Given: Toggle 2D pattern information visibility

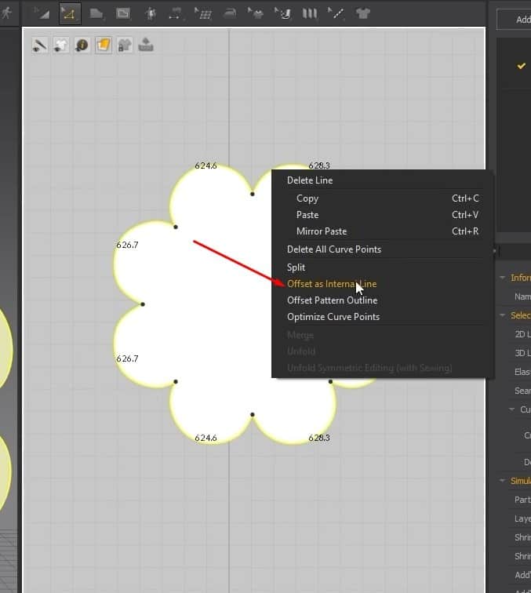Looking at the screenshot, I should coord(82,45).
